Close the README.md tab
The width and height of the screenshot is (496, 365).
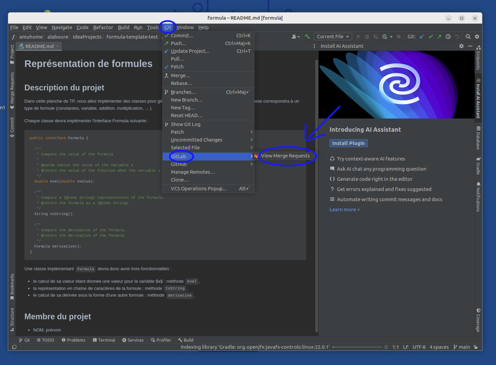(58, 46)
